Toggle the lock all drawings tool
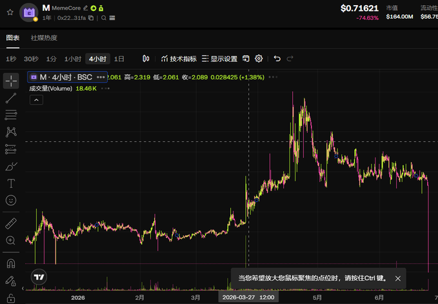Screen dimensions: 438x304 (x=11, y=298)
